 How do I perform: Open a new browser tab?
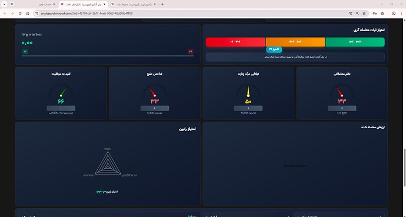point(162,4)
